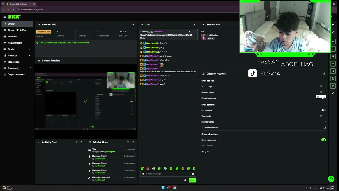Image resolution: width=339 pixels, height=191 pixels.
Task: Open Chrome from the taskbar
Action: coord(175,188)
